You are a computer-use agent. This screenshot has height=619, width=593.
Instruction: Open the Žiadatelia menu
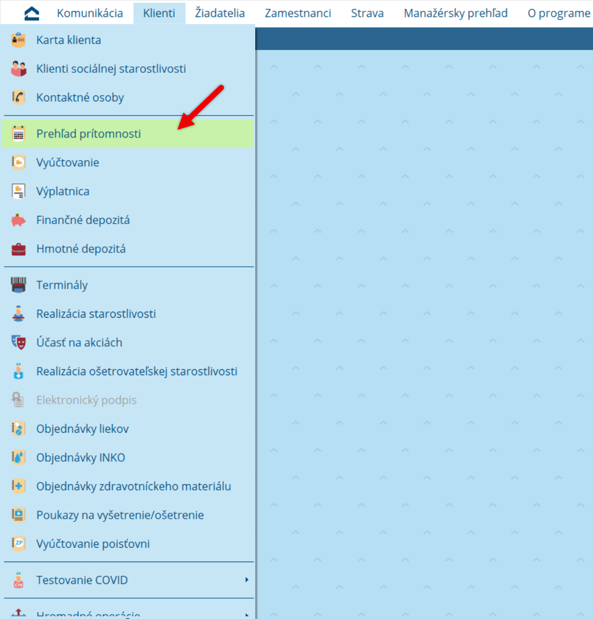click(x=220, y=14)
